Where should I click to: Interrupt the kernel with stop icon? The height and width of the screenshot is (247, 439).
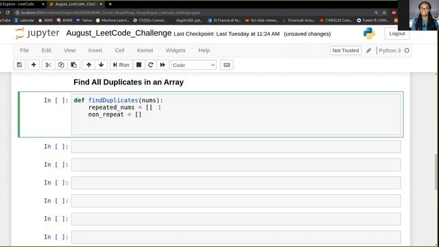tap(139, 65)
